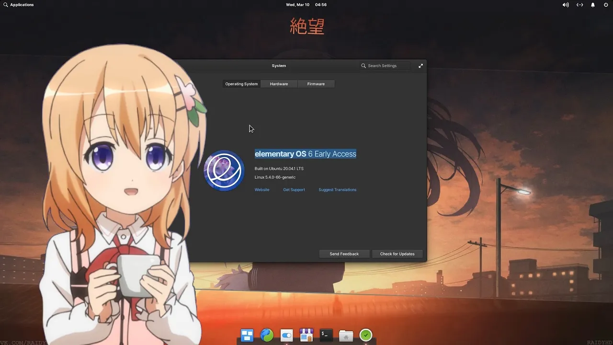Open the Suggest Translations link
This screenshot has width=613, height=345.
[338, 190]
